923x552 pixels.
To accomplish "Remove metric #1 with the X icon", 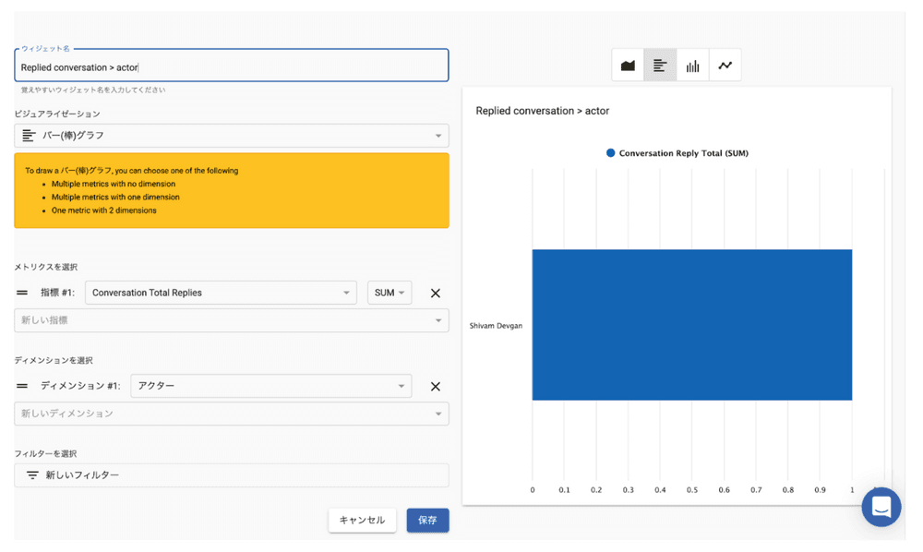I will point(436,294).
